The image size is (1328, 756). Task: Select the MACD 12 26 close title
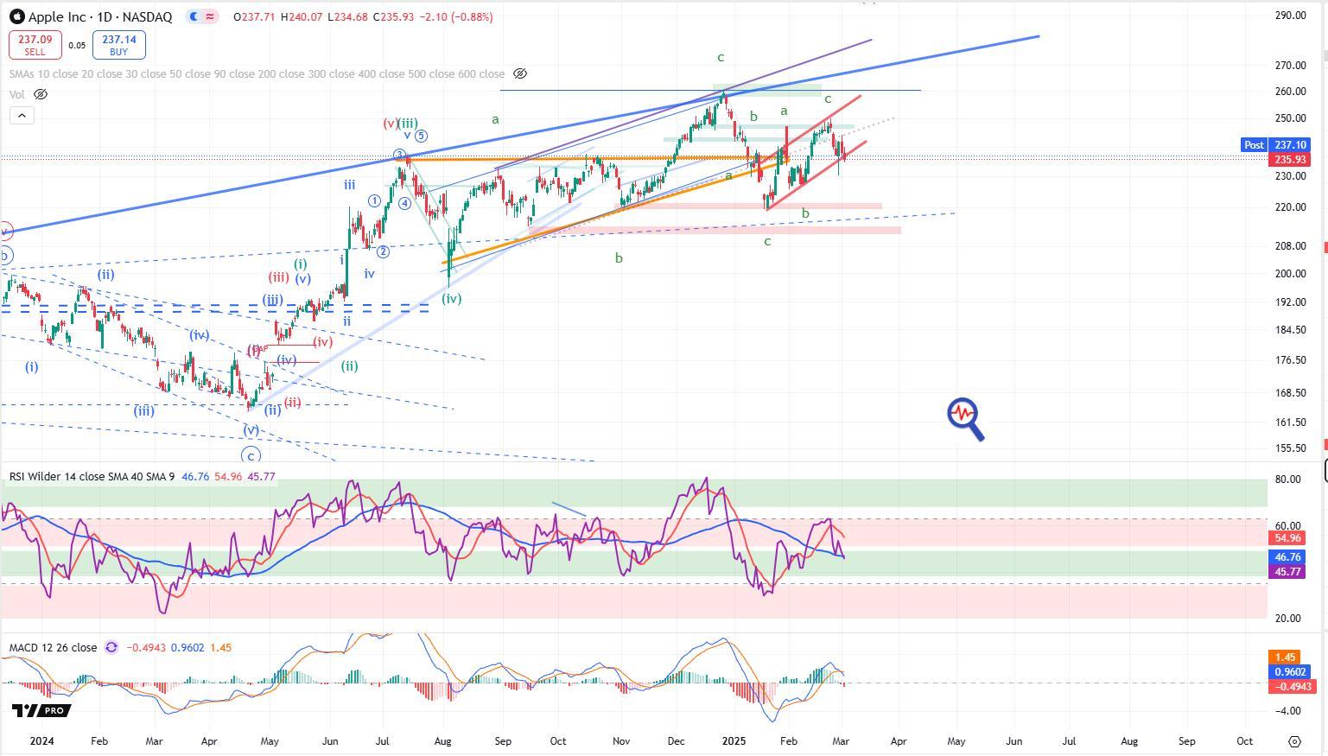pos(54,647)
